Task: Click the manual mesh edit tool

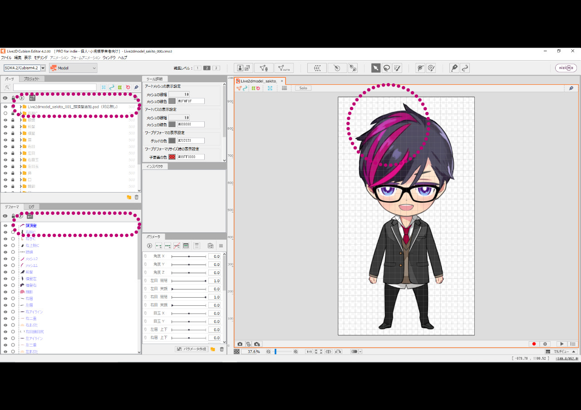Action: 264,68
